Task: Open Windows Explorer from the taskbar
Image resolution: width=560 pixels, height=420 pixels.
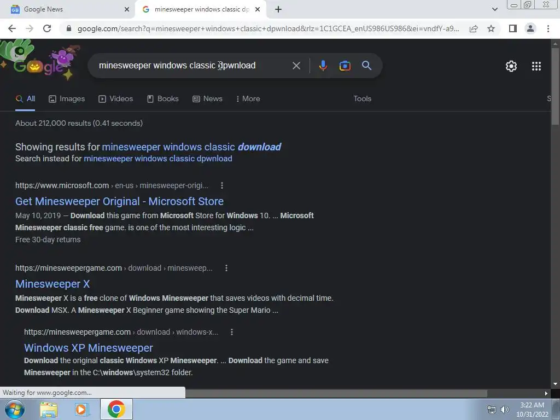Action: pyautogui.click(x=49, y=410)
